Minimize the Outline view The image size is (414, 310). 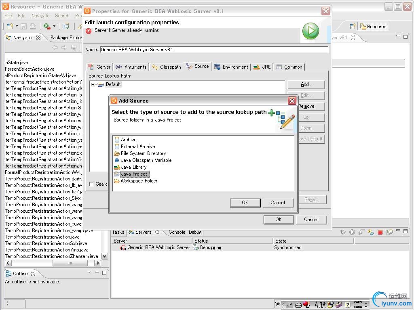tap(97, 272)
